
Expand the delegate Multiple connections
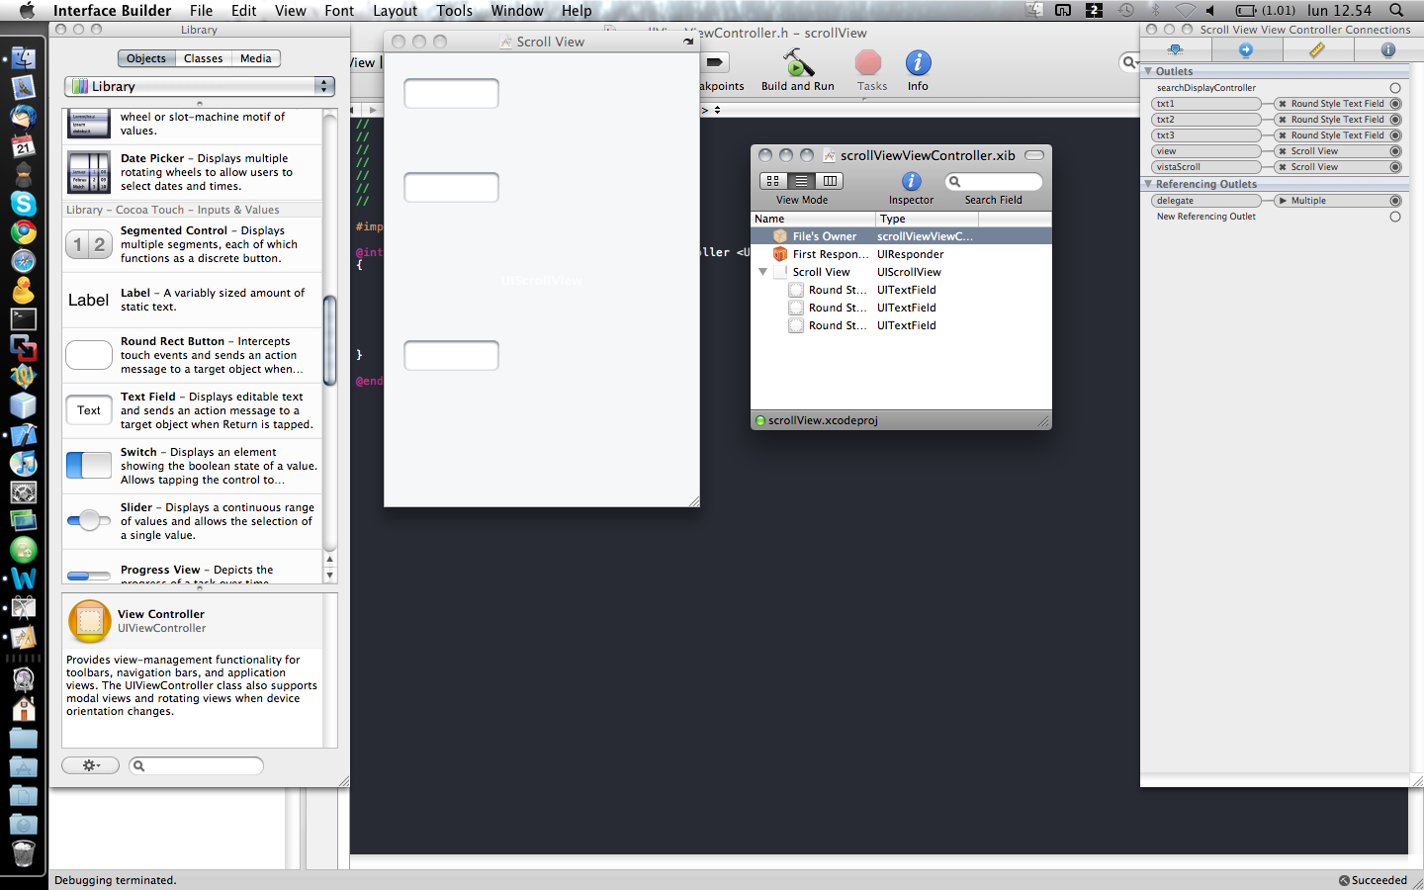1283,201
